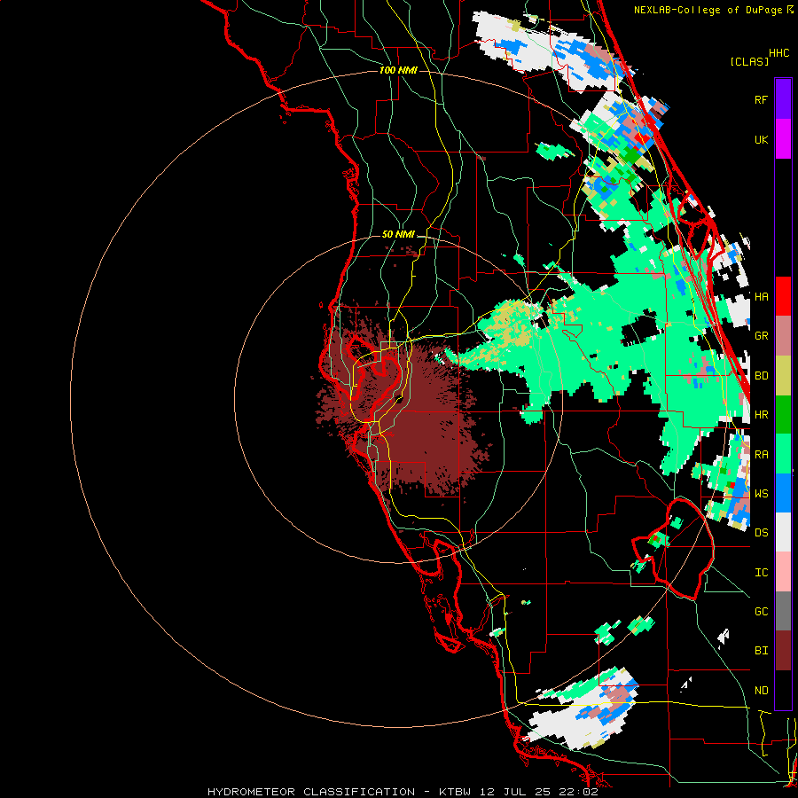Viewport: 798px width, 798px height.
Task: Click the HA legend label
Action: (x=761, y=297)
